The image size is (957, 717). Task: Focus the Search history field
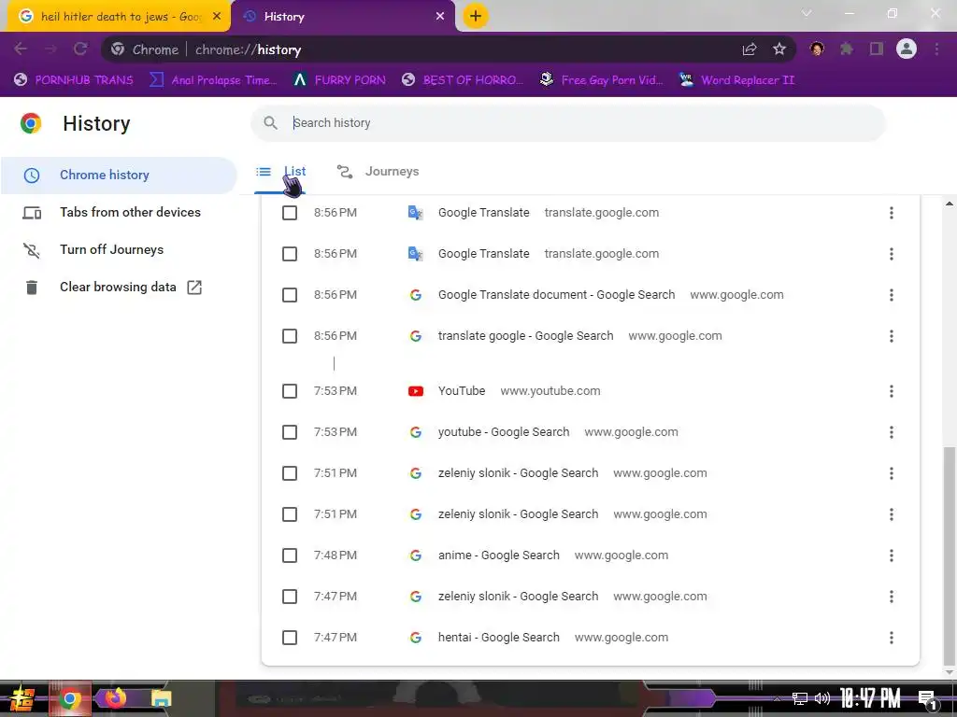(568, 123)
